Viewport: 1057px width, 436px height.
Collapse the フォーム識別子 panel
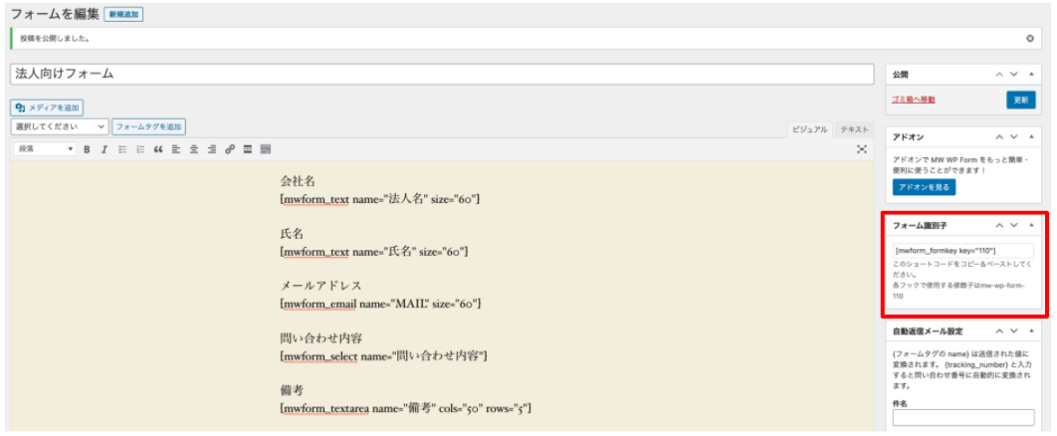tap(1032, 226)
